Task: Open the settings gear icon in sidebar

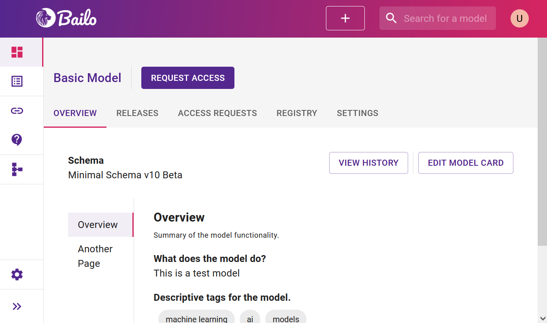Action: pos(17,275)
